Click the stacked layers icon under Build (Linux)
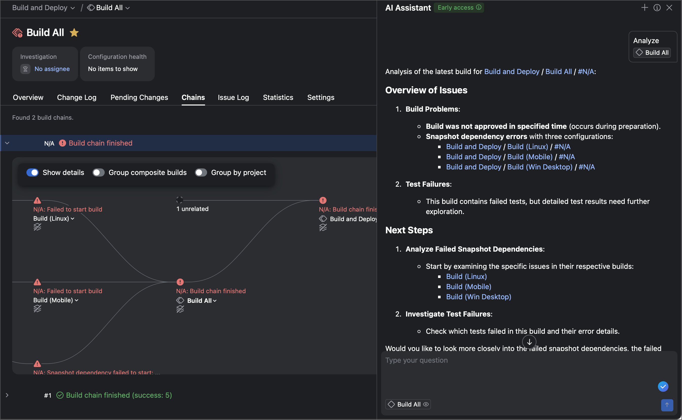Viewport: 682px width, 420px height. tap(37, 227)
